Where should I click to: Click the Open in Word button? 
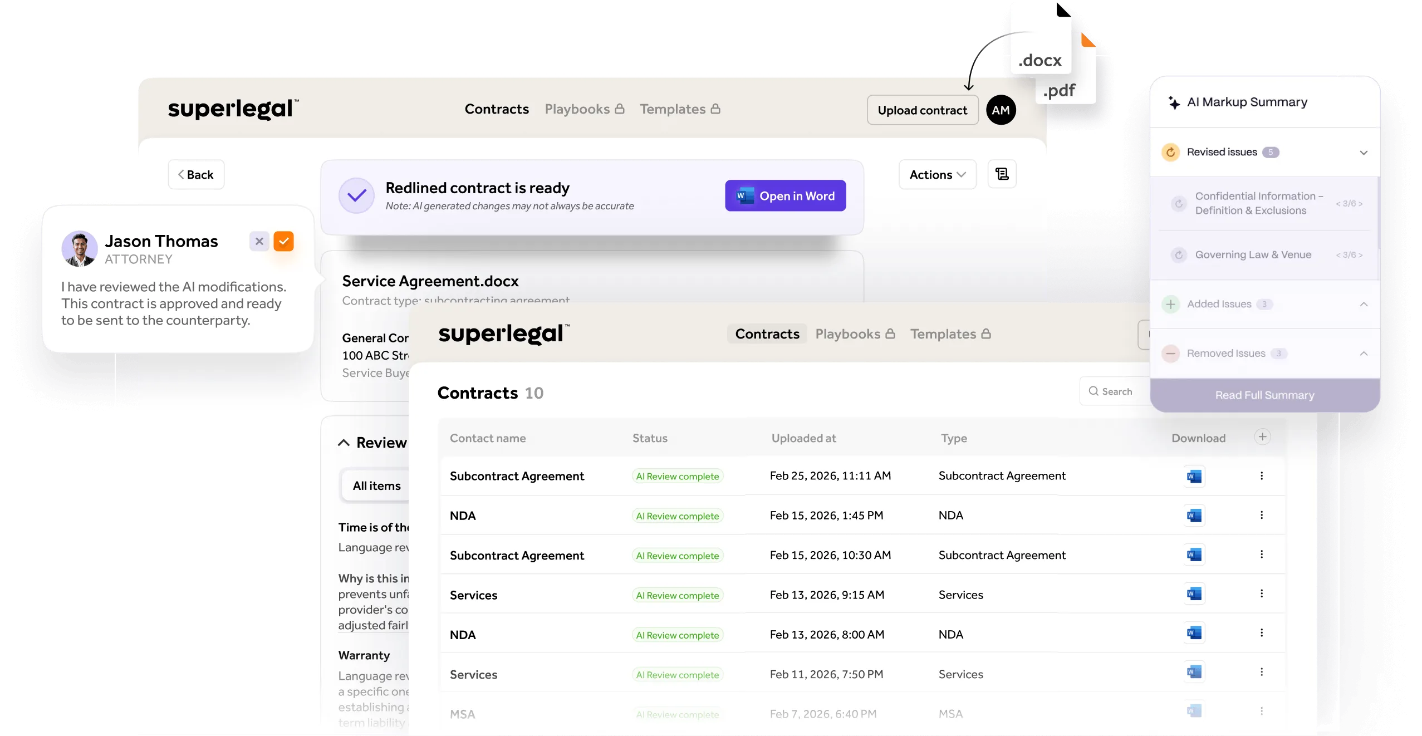[785, 196]
